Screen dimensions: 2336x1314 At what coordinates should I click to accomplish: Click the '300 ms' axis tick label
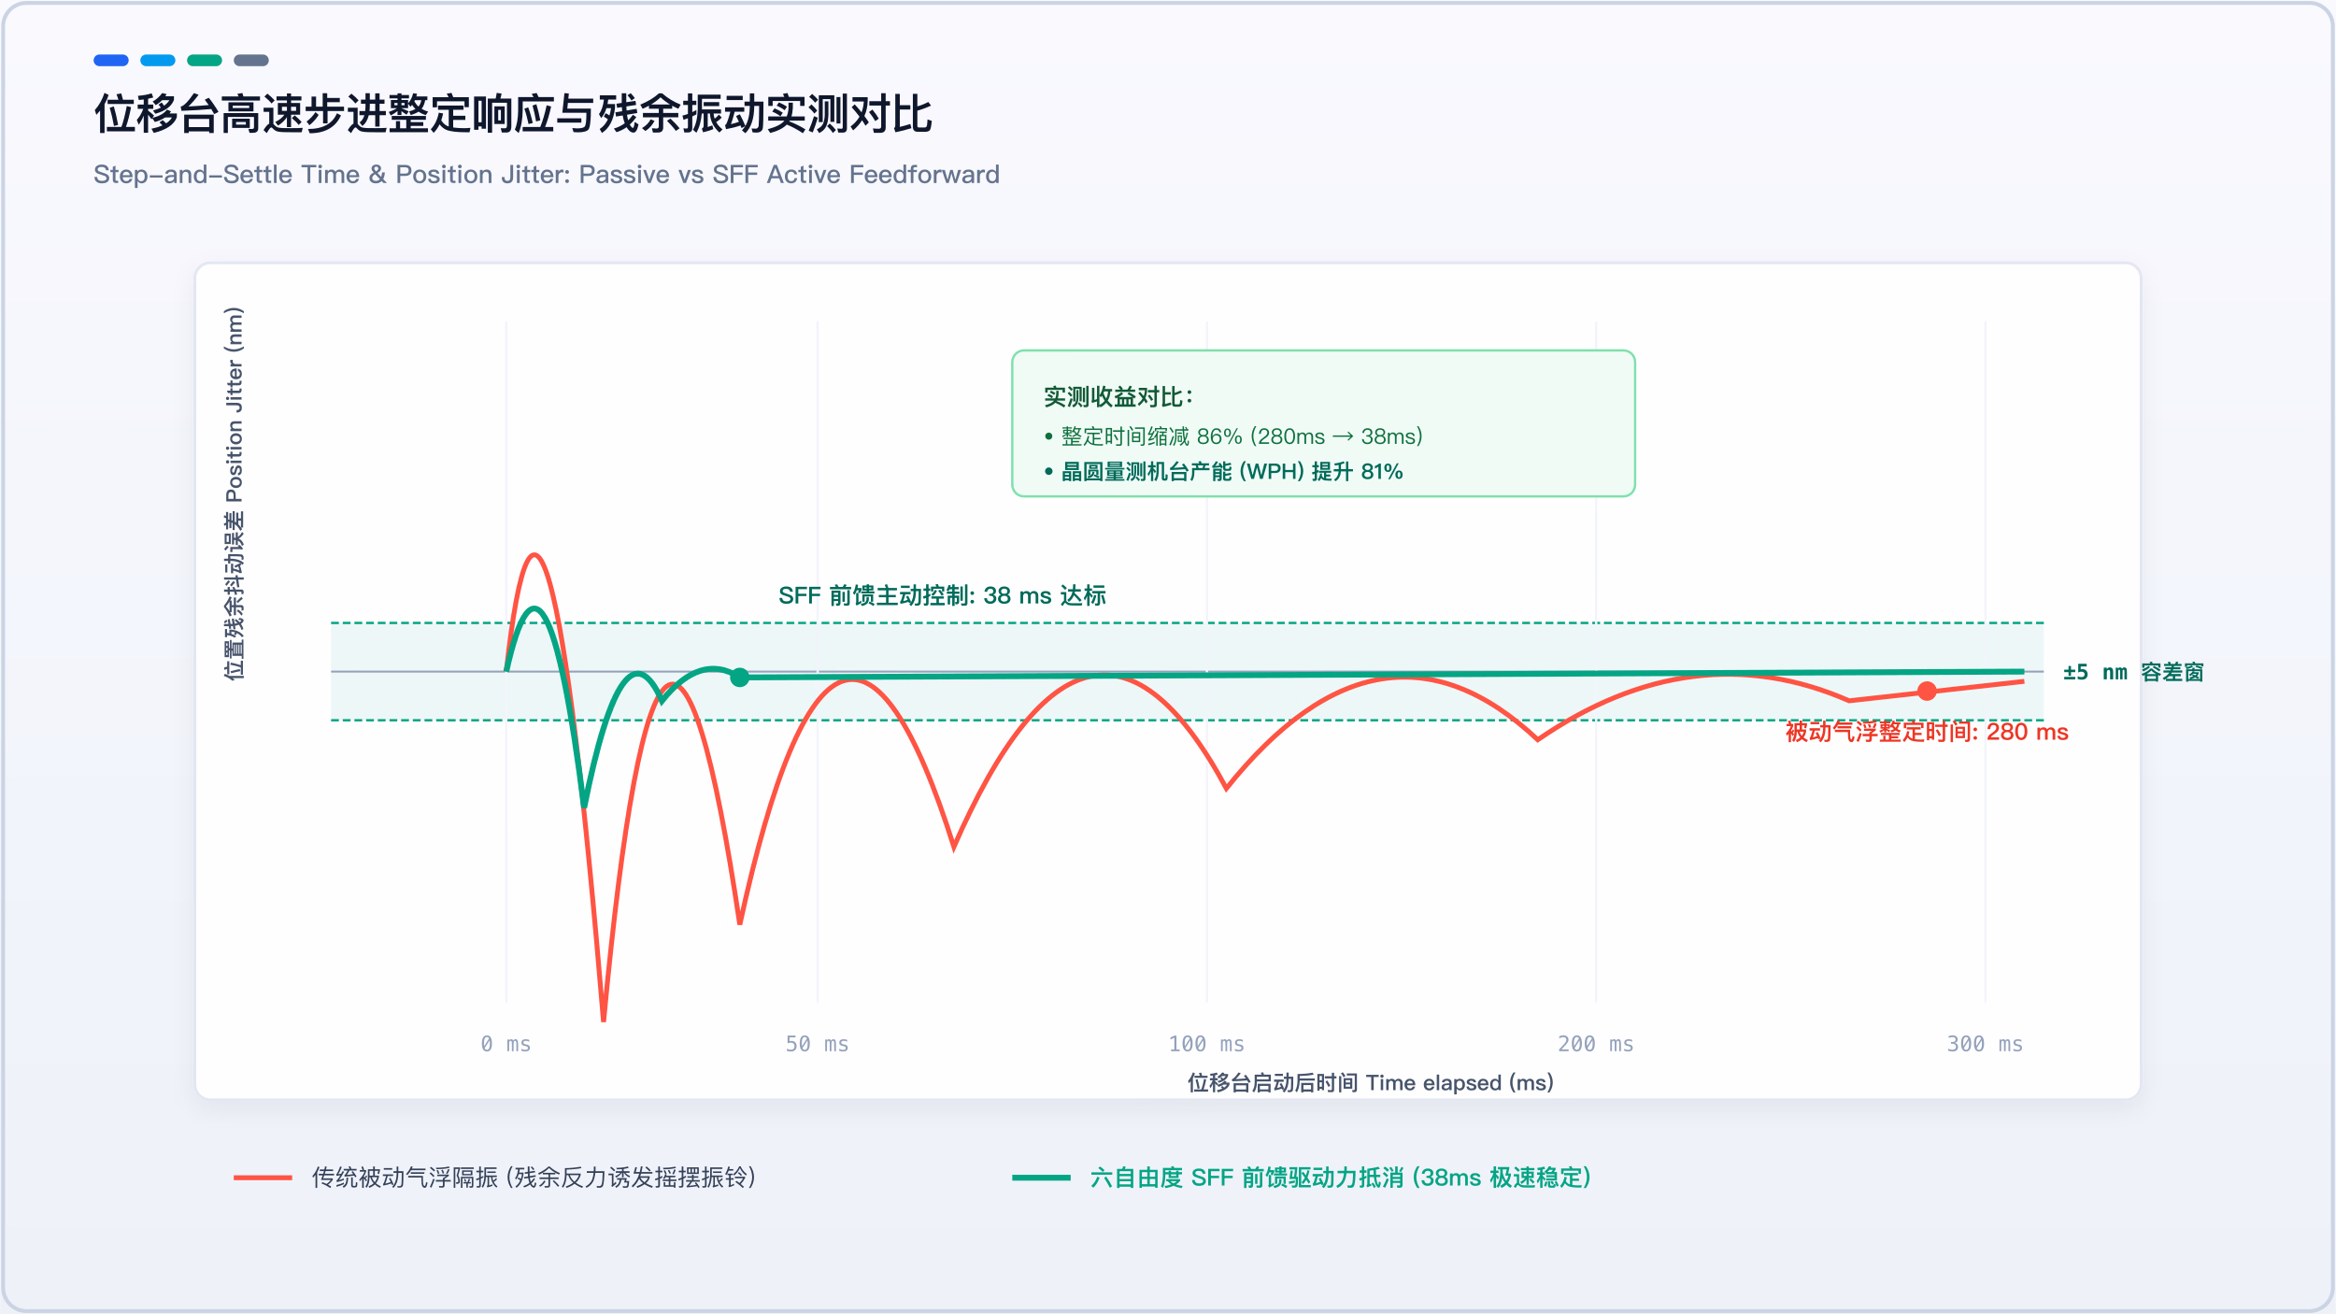click(1985, 1044)
